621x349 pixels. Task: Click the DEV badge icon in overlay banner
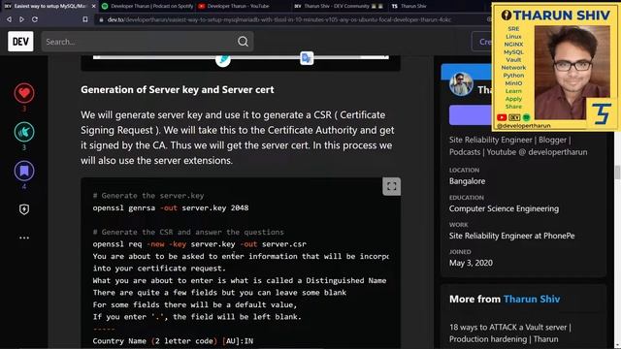coord(514,117)
